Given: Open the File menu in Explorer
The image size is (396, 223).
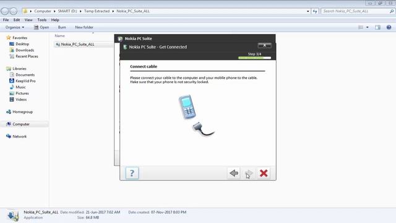Looking at the screenshot, I should tap(6, 20).
